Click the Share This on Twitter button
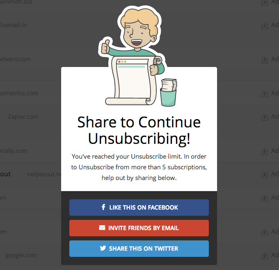 point(139,249)
